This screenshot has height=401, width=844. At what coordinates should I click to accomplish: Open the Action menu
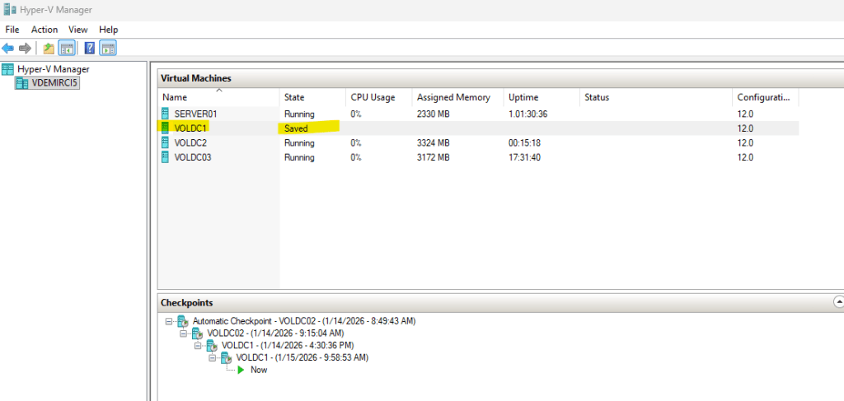pyautogui.click(x=45, y=30)
